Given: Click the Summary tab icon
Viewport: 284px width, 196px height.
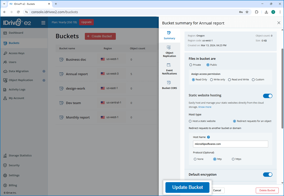Looking at the screenshot, I should coord(169,33).
